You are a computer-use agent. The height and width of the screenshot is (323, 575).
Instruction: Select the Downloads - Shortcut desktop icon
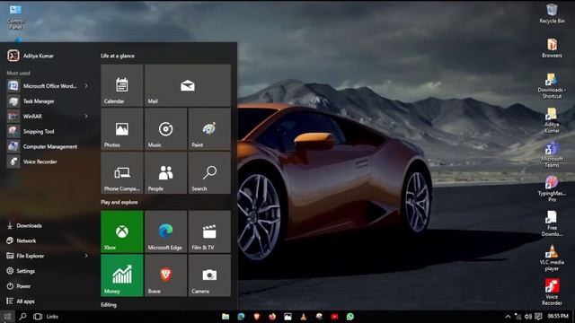point(552,86)
